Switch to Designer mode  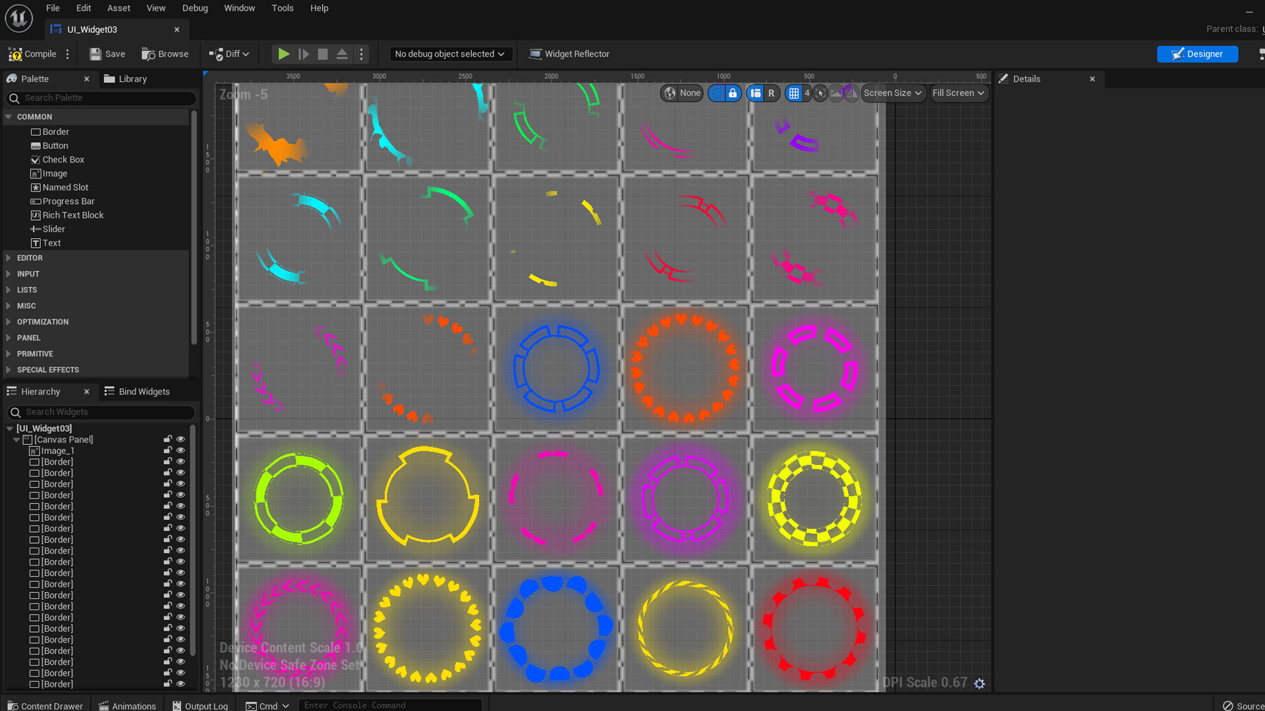[x=1198, y=54]
